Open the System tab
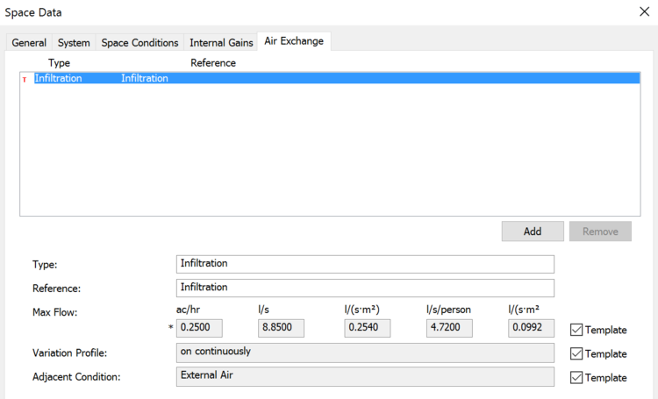The height and width of the screenshot is (399, 658). (74, 43)
